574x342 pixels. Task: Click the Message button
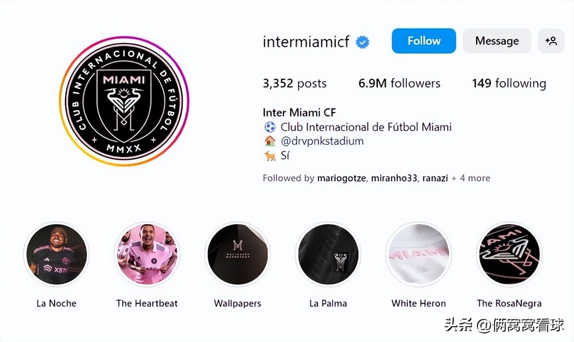click(497, 41)
